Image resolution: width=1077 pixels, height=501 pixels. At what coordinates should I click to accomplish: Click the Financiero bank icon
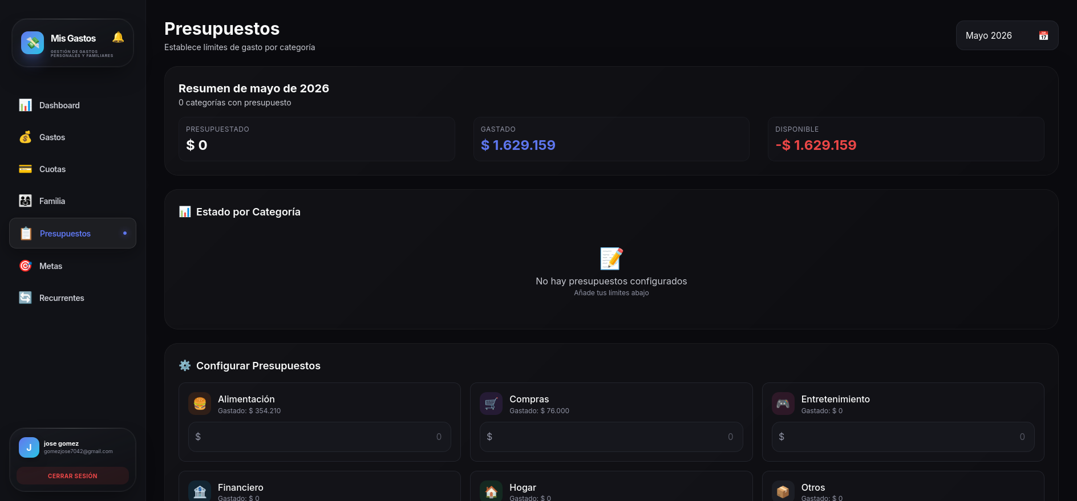(200, 491)
